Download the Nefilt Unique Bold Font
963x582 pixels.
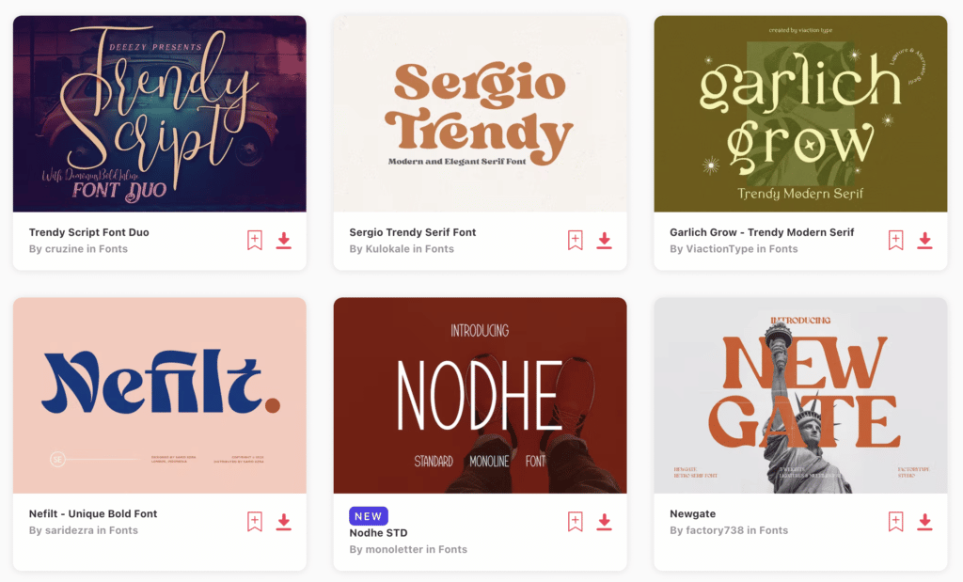(x=284, y=521)
